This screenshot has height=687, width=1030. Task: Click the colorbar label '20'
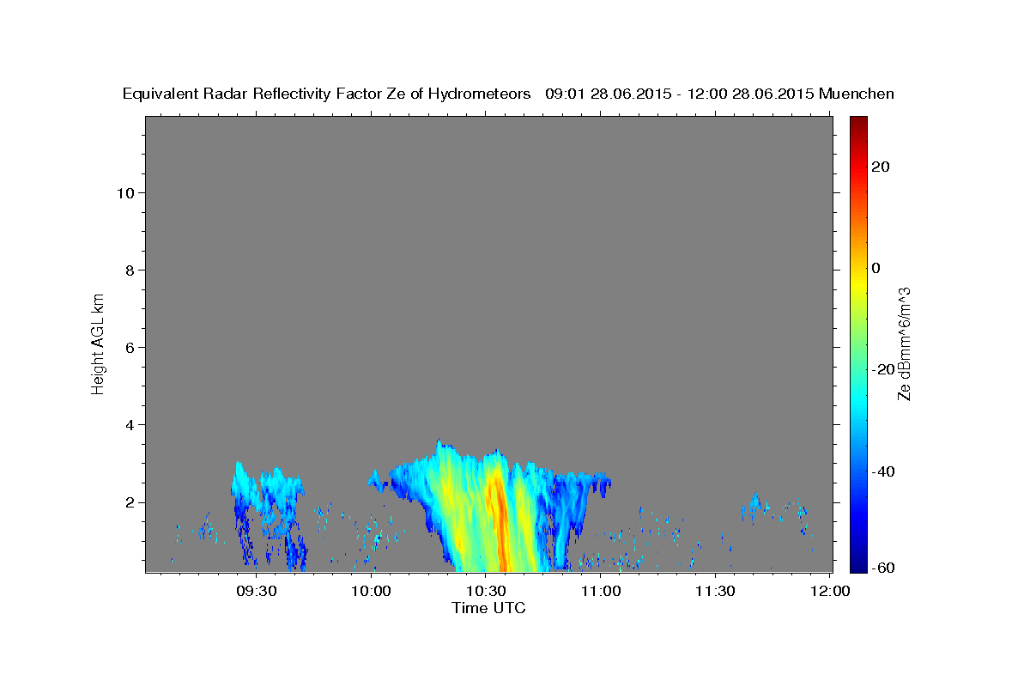pos(879,167)
